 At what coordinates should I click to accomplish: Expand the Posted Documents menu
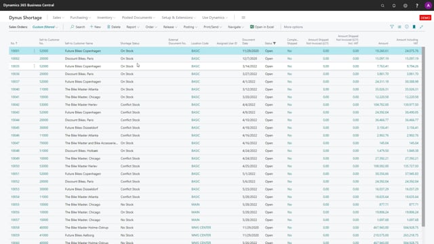138,18
